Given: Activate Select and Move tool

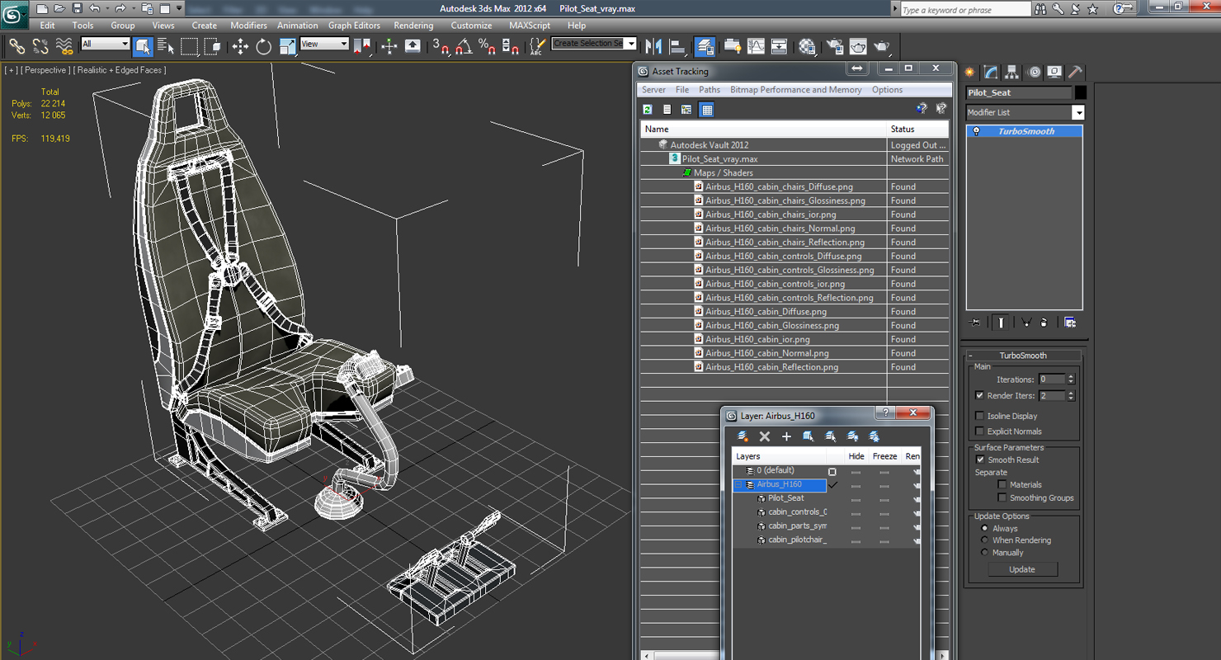Looking at the screenshot, I should (x=240, y=46).
